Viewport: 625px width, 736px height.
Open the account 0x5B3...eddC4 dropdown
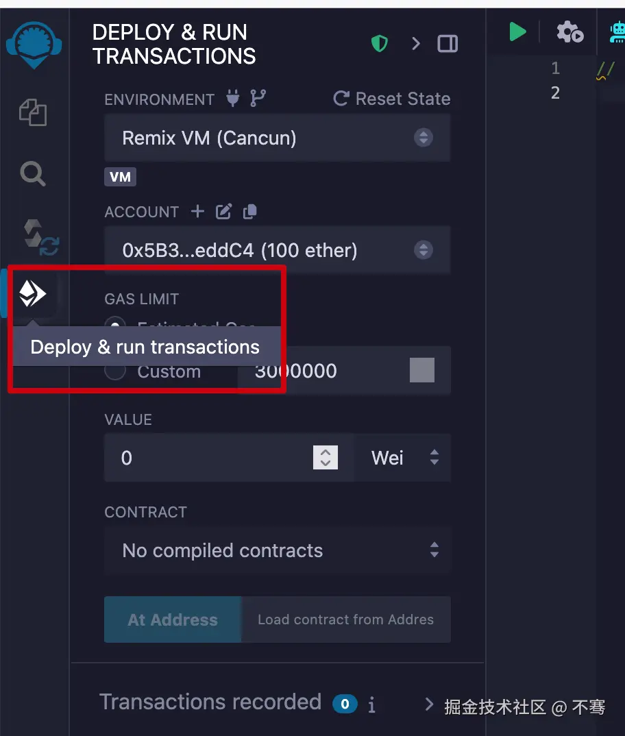tap(277, 250)
